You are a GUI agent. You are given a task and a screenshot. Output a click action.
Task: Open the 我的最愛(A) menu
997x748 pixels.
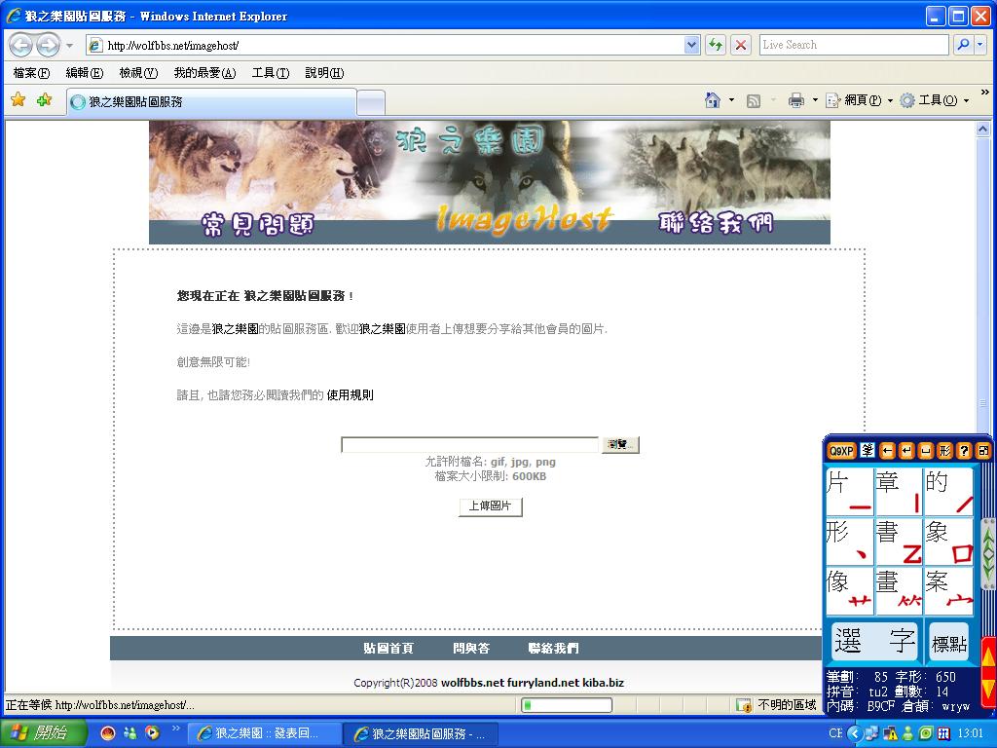tap(204, 73)
